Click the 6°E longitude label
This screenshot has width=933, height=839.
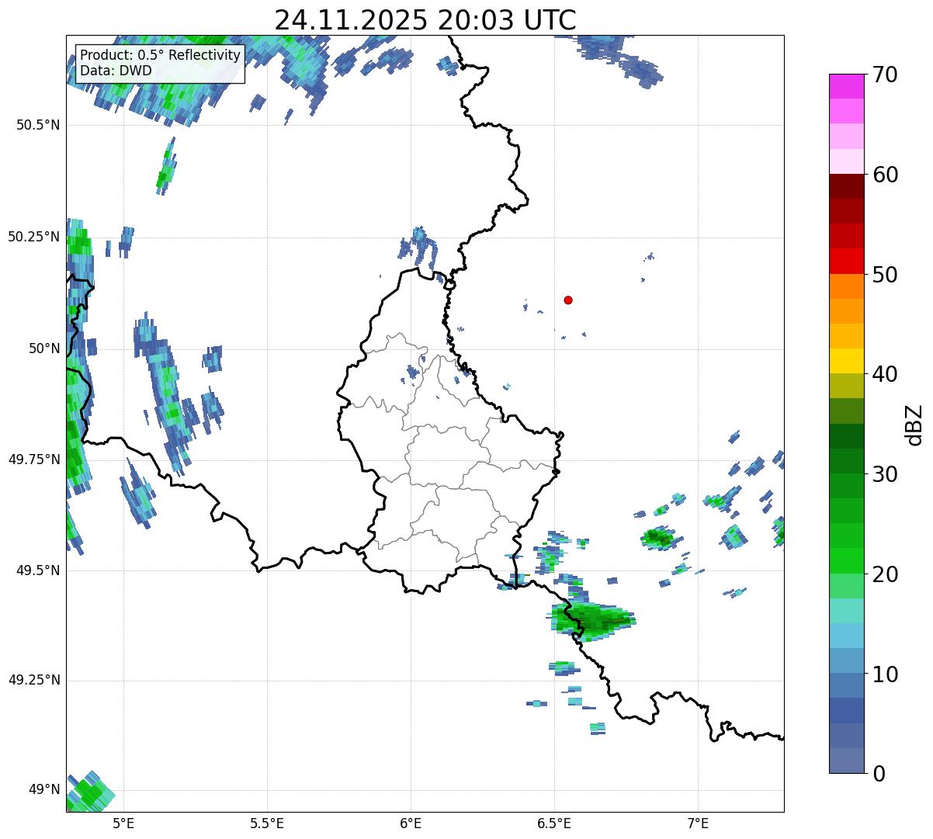tap(411, 823)
